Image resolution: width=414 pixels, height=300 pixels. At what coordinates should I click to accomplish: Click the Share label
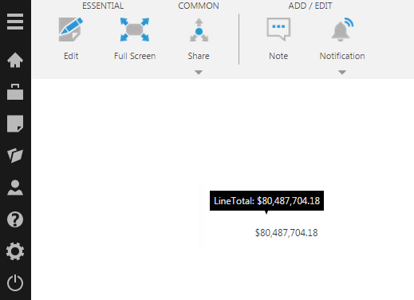coord(199,56)
